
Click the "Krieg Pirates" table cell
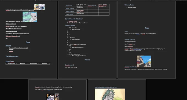[x=71, y=14]
